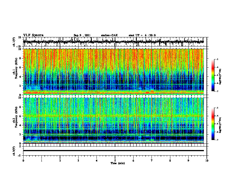Click time axis tick label "8"

pyautogui.click(x=170, y=161)
